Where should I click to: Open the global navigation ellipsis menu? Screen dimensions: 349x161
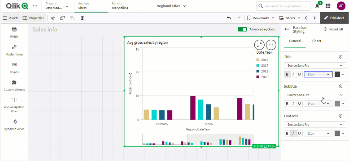pos(35,6)
